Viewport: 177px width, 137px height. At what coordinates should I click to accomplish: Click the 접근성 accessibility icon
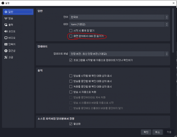tap(6, 51)
